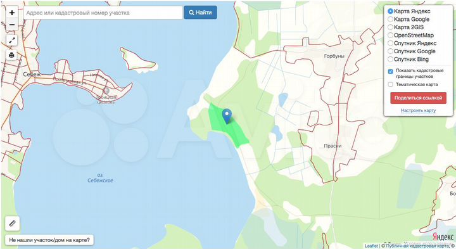Click the Троицкая церковь landmark label
The width and height of the screenshot is (456, 249).
click(106, 99)
